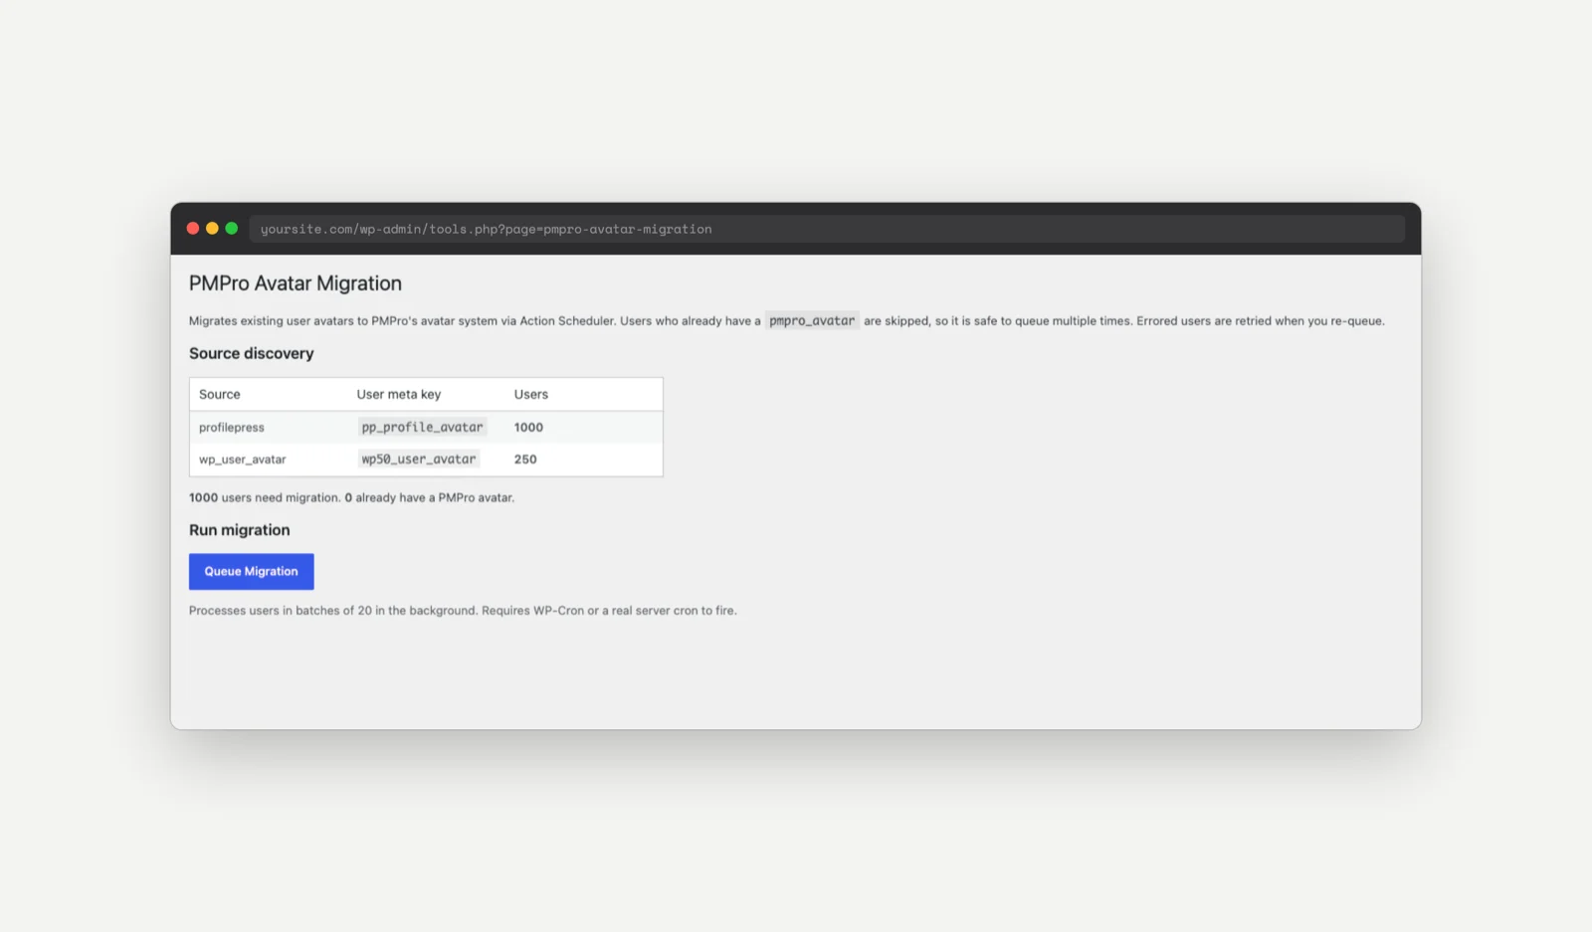Click the 'Users' column header

531,394
